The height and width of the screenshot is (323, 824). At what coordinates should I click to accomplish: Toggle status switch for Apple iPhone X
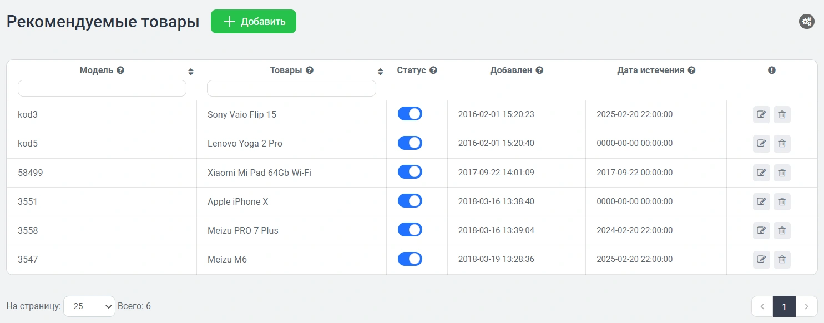click(410, 201)
